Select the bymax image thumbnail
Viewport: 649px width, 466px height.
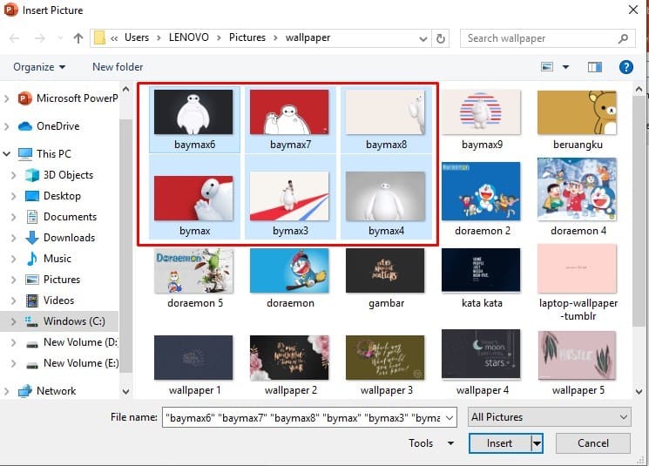tap(193, 199)
